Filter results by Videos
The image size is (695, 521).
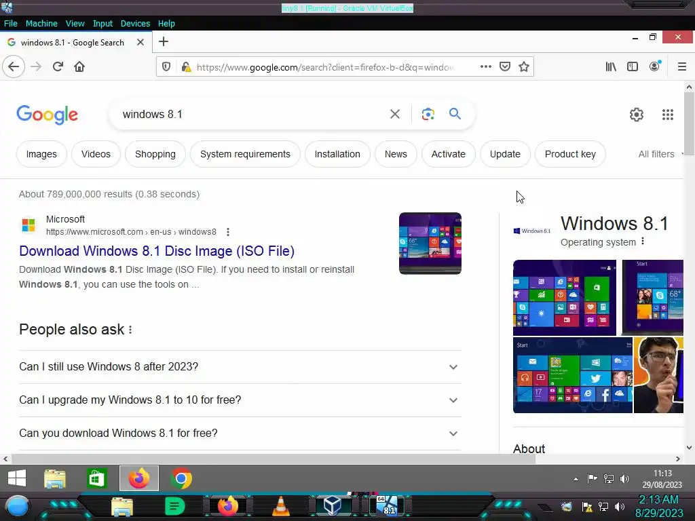[96, 154]
